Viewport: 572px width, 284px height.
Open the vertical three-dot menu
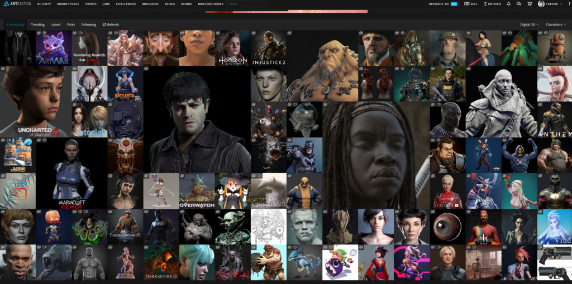pyautogui.click(x=568, y=4)
